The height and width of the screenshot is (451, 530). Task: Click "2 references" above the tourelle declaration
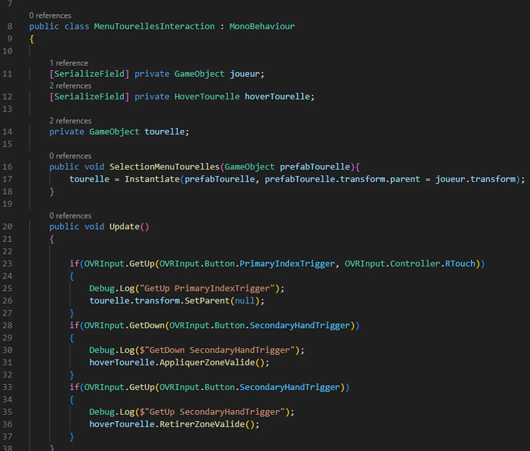click(70, 121)
